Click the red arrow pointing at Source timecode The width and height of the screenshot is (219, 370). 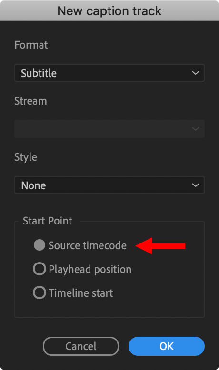[x=160, y=246]
